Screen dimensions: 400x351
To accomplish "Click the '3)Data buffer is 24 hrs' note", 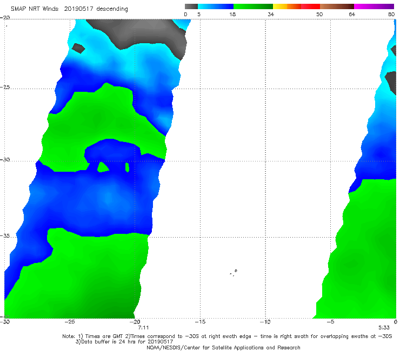I will (124, 342).
